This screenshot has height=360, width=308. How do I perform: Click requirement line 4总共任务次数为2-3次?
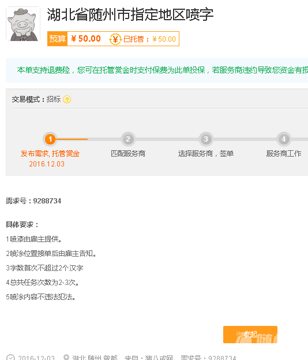coord(43,283)
